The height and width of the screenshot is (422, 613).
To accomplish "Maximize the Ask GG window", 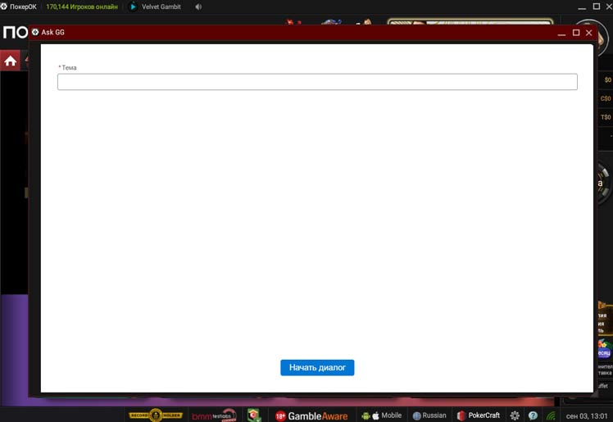I will [576, 33].
